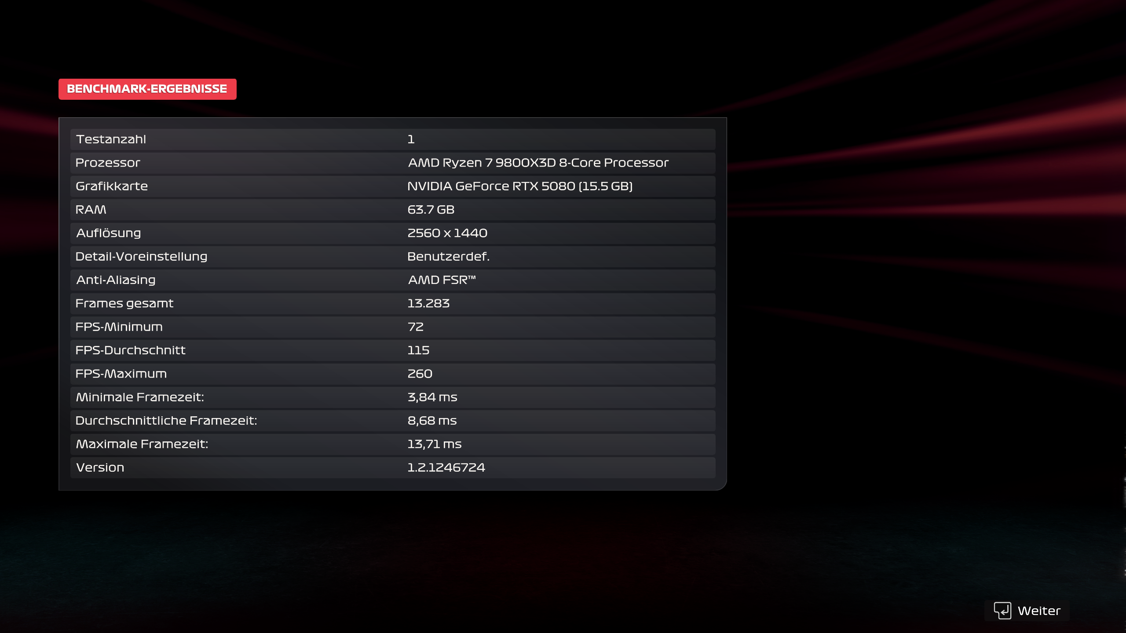Click the FPS-Maximum value 260
Viewport: 1126px width, 633px height.
(x=420, y=374)
